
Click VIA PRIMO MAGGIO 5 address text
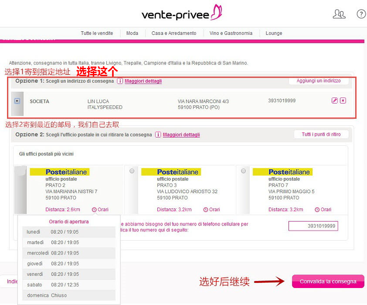click(292, 191)
